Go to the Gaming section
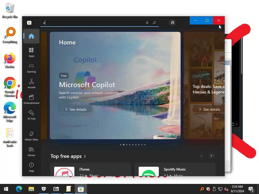The image size is (259, 194). pos(31,68)
